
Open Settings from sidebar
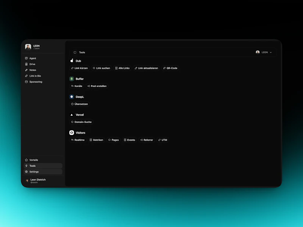coord(43,172)
